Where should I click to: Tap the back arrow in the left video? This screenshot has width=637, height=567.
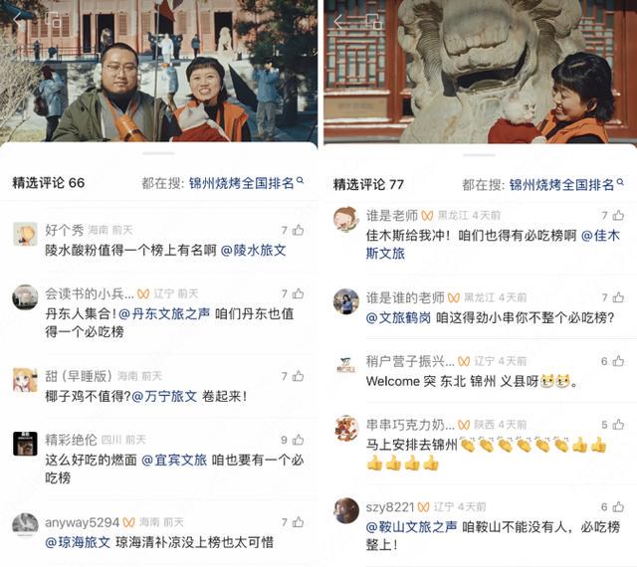point(18,20)
